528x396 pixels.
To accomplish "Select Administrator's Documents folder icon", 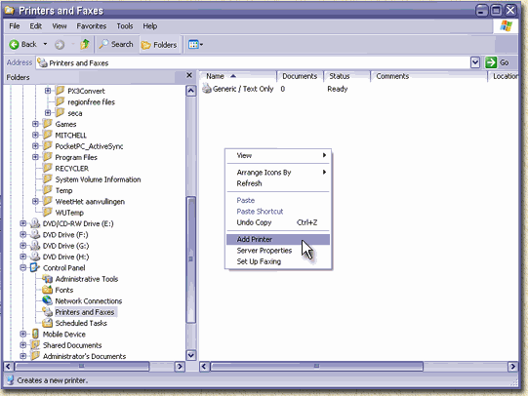I will tap(35, 356).
